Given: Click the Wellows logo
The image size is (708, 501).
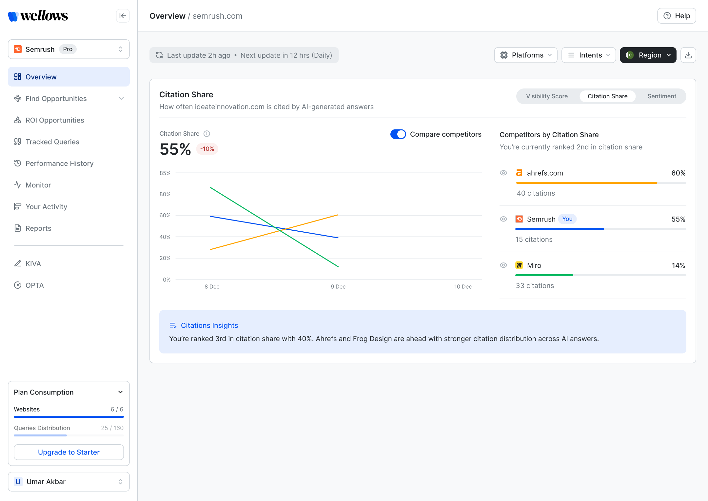Looking at the screenshot, I should coord(38,16).
